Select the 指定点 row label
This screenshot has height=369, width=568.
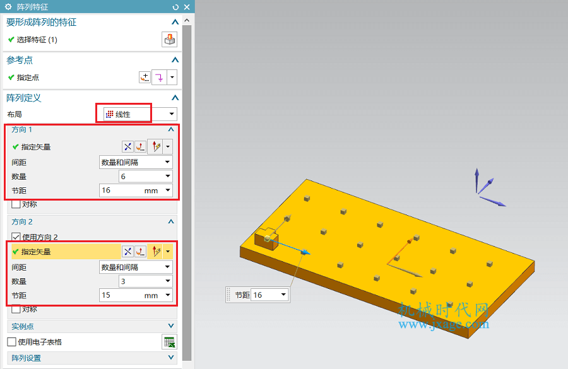(x=28, y=77)
